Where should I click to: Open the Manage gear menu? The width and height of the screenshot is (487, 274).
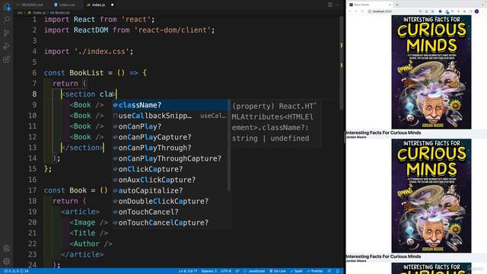(x=7, y=261)
